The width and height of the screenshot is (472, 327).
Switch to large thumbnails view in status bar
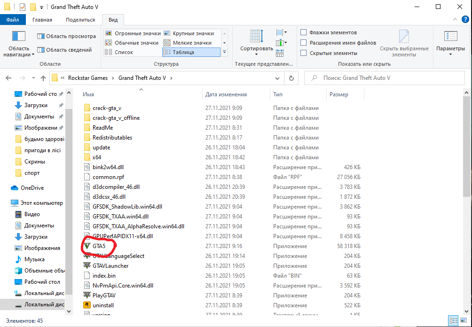tap(464, 321)
